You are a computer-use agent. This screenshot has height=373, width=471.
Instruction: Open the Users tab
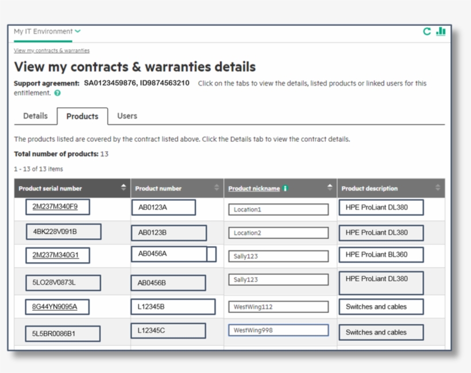coord(127,116)
